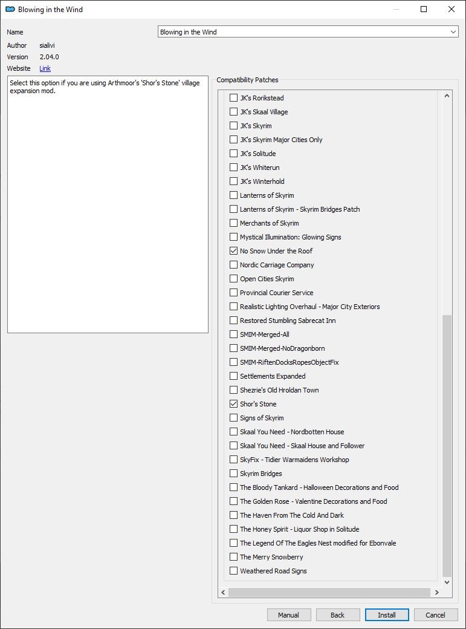The height and width of the screenshot is (629, 466).
Task: Tick the JK's Skyrim checkbox
Action: [x=233, y=126]
